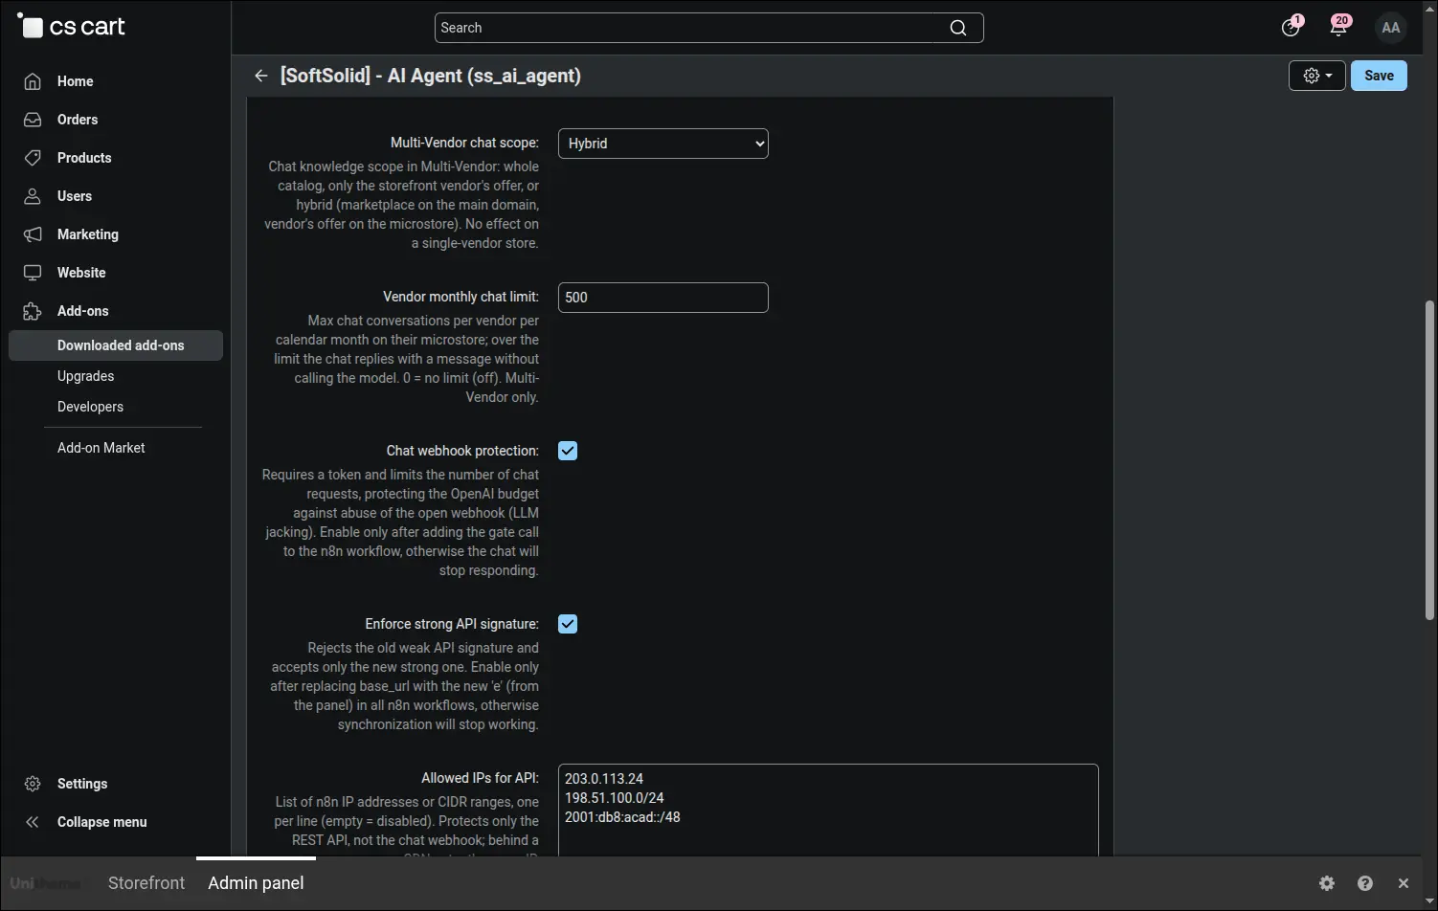Open bottom bar help question icon
This screenshot has height=911, width=1438.
tap(1365, 883)
